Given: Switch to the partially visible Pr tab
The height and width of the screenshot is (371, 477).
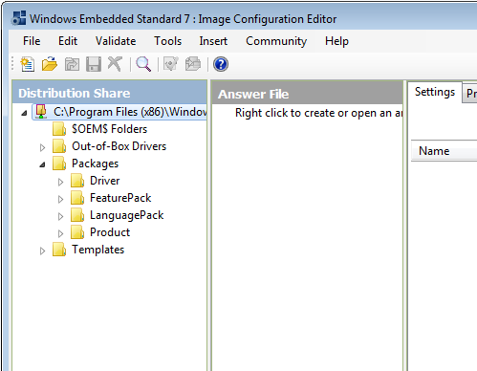Looking at the screenshot, I should [x=470, y=94].
